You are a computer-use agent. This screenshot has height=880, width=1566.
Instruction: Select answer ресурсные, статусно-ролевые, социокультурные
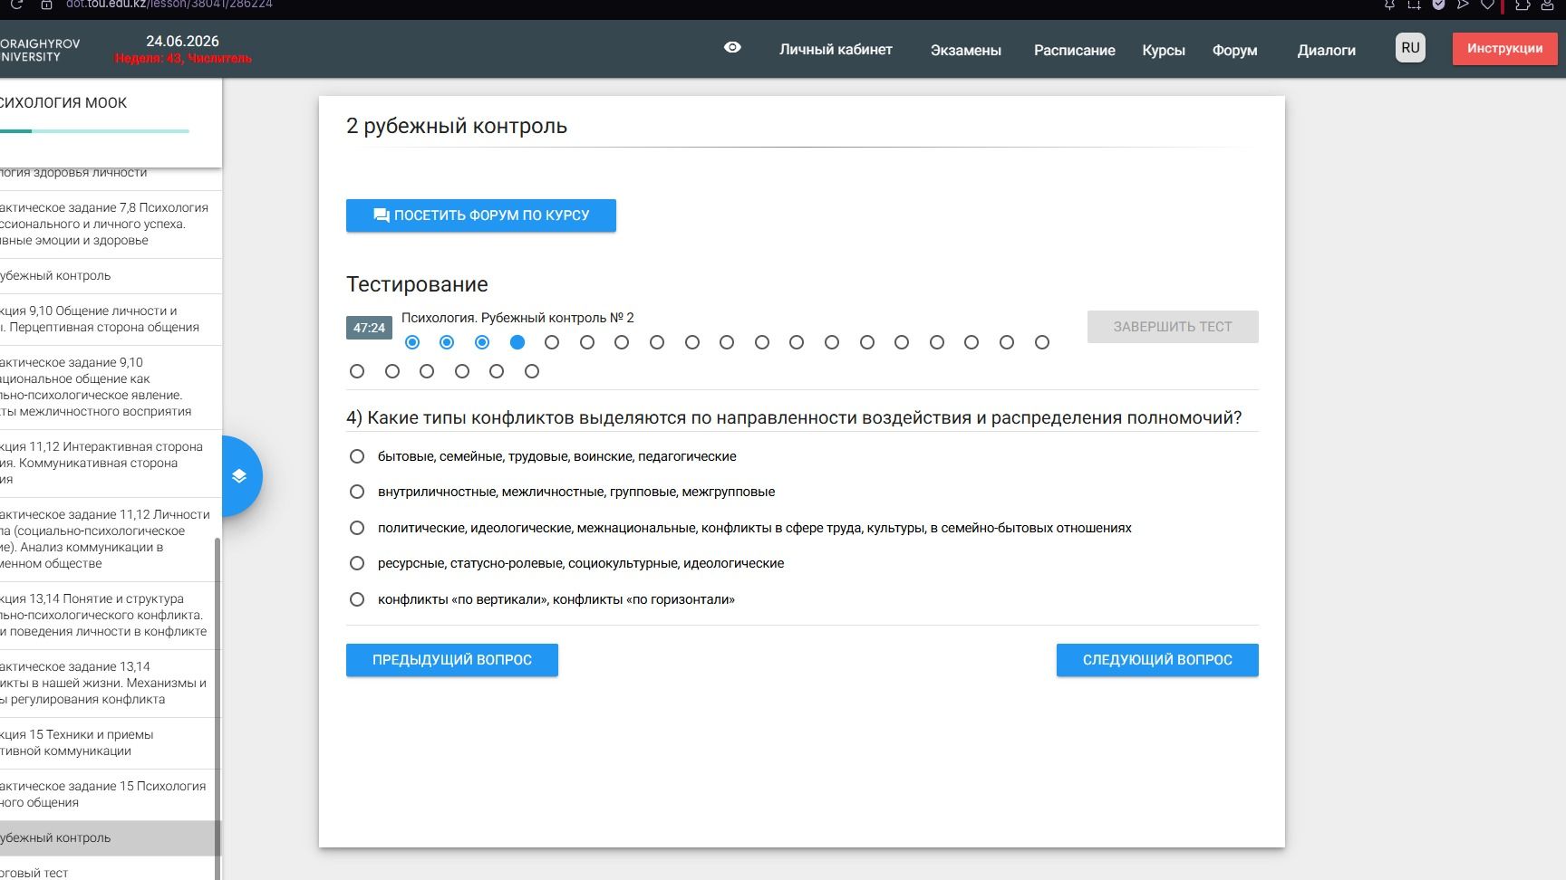[357, 563]
